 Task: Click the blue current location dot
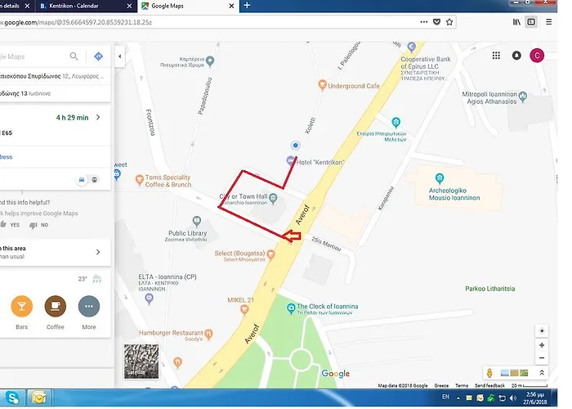(x=296, y=146)
